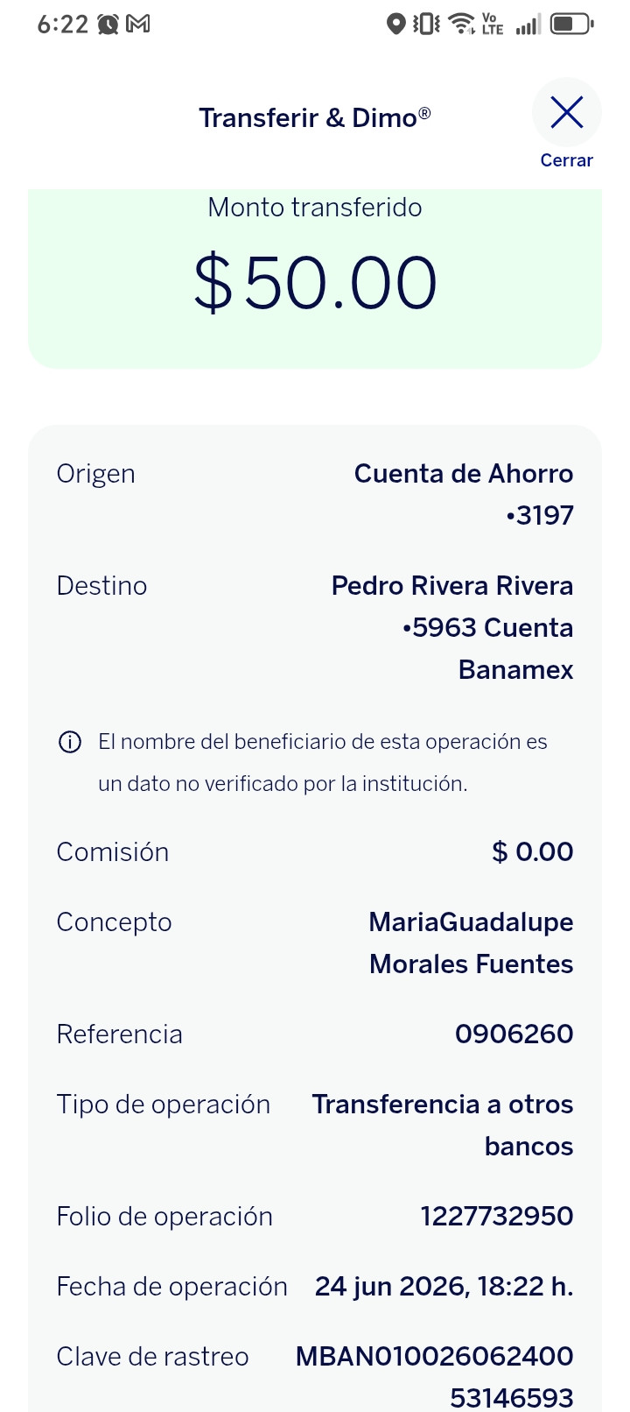Image resolution: width=630 pixels, height=1412 pixels.
Task: Tap the location pin status icon
Action: tap(395, 25)
